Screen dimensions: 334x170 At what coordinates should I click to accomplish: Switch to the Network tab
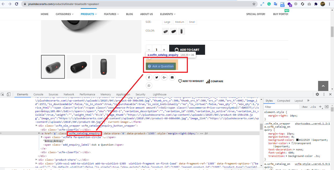tap(69, 95)
